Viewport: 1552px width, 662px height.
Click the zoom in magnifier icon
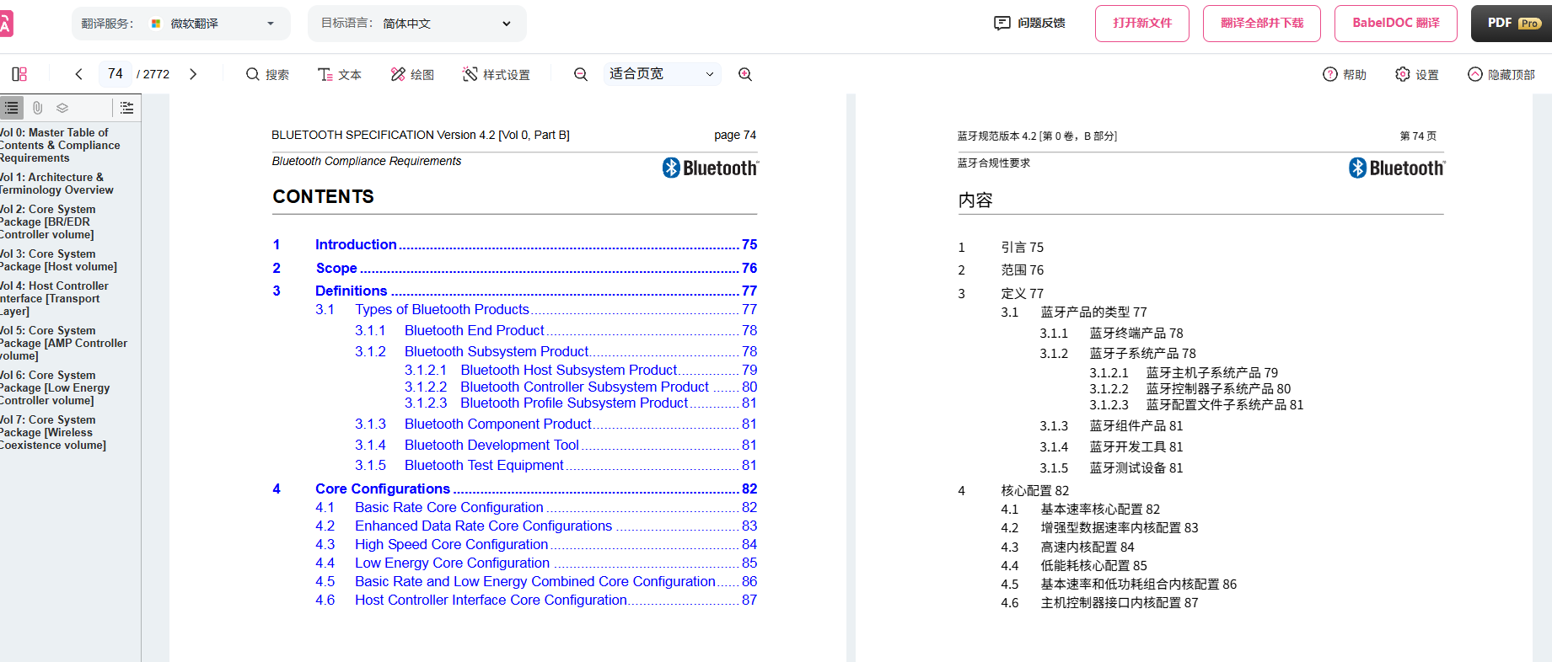point(745,74)
